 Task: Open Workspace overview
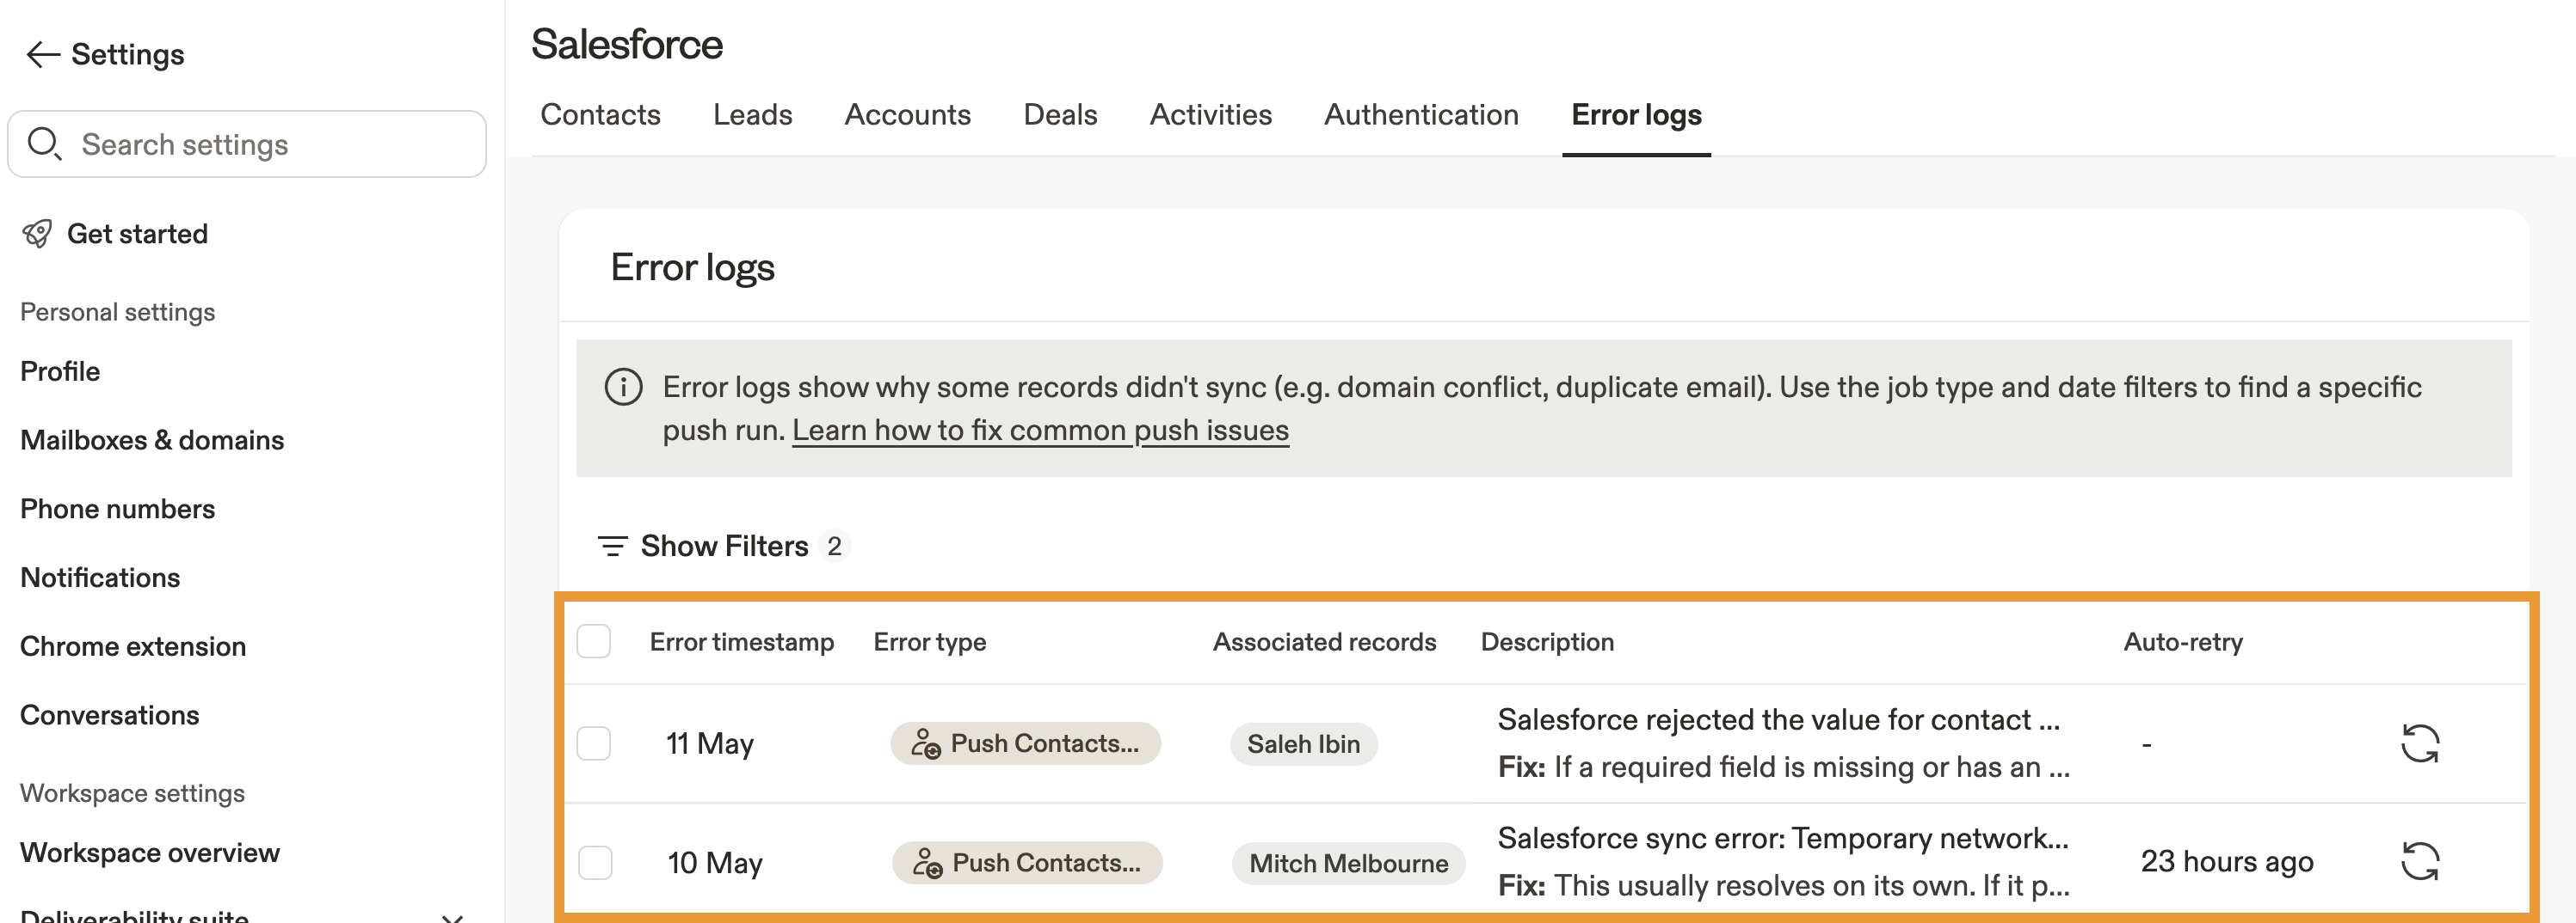[x=150, y=853]
